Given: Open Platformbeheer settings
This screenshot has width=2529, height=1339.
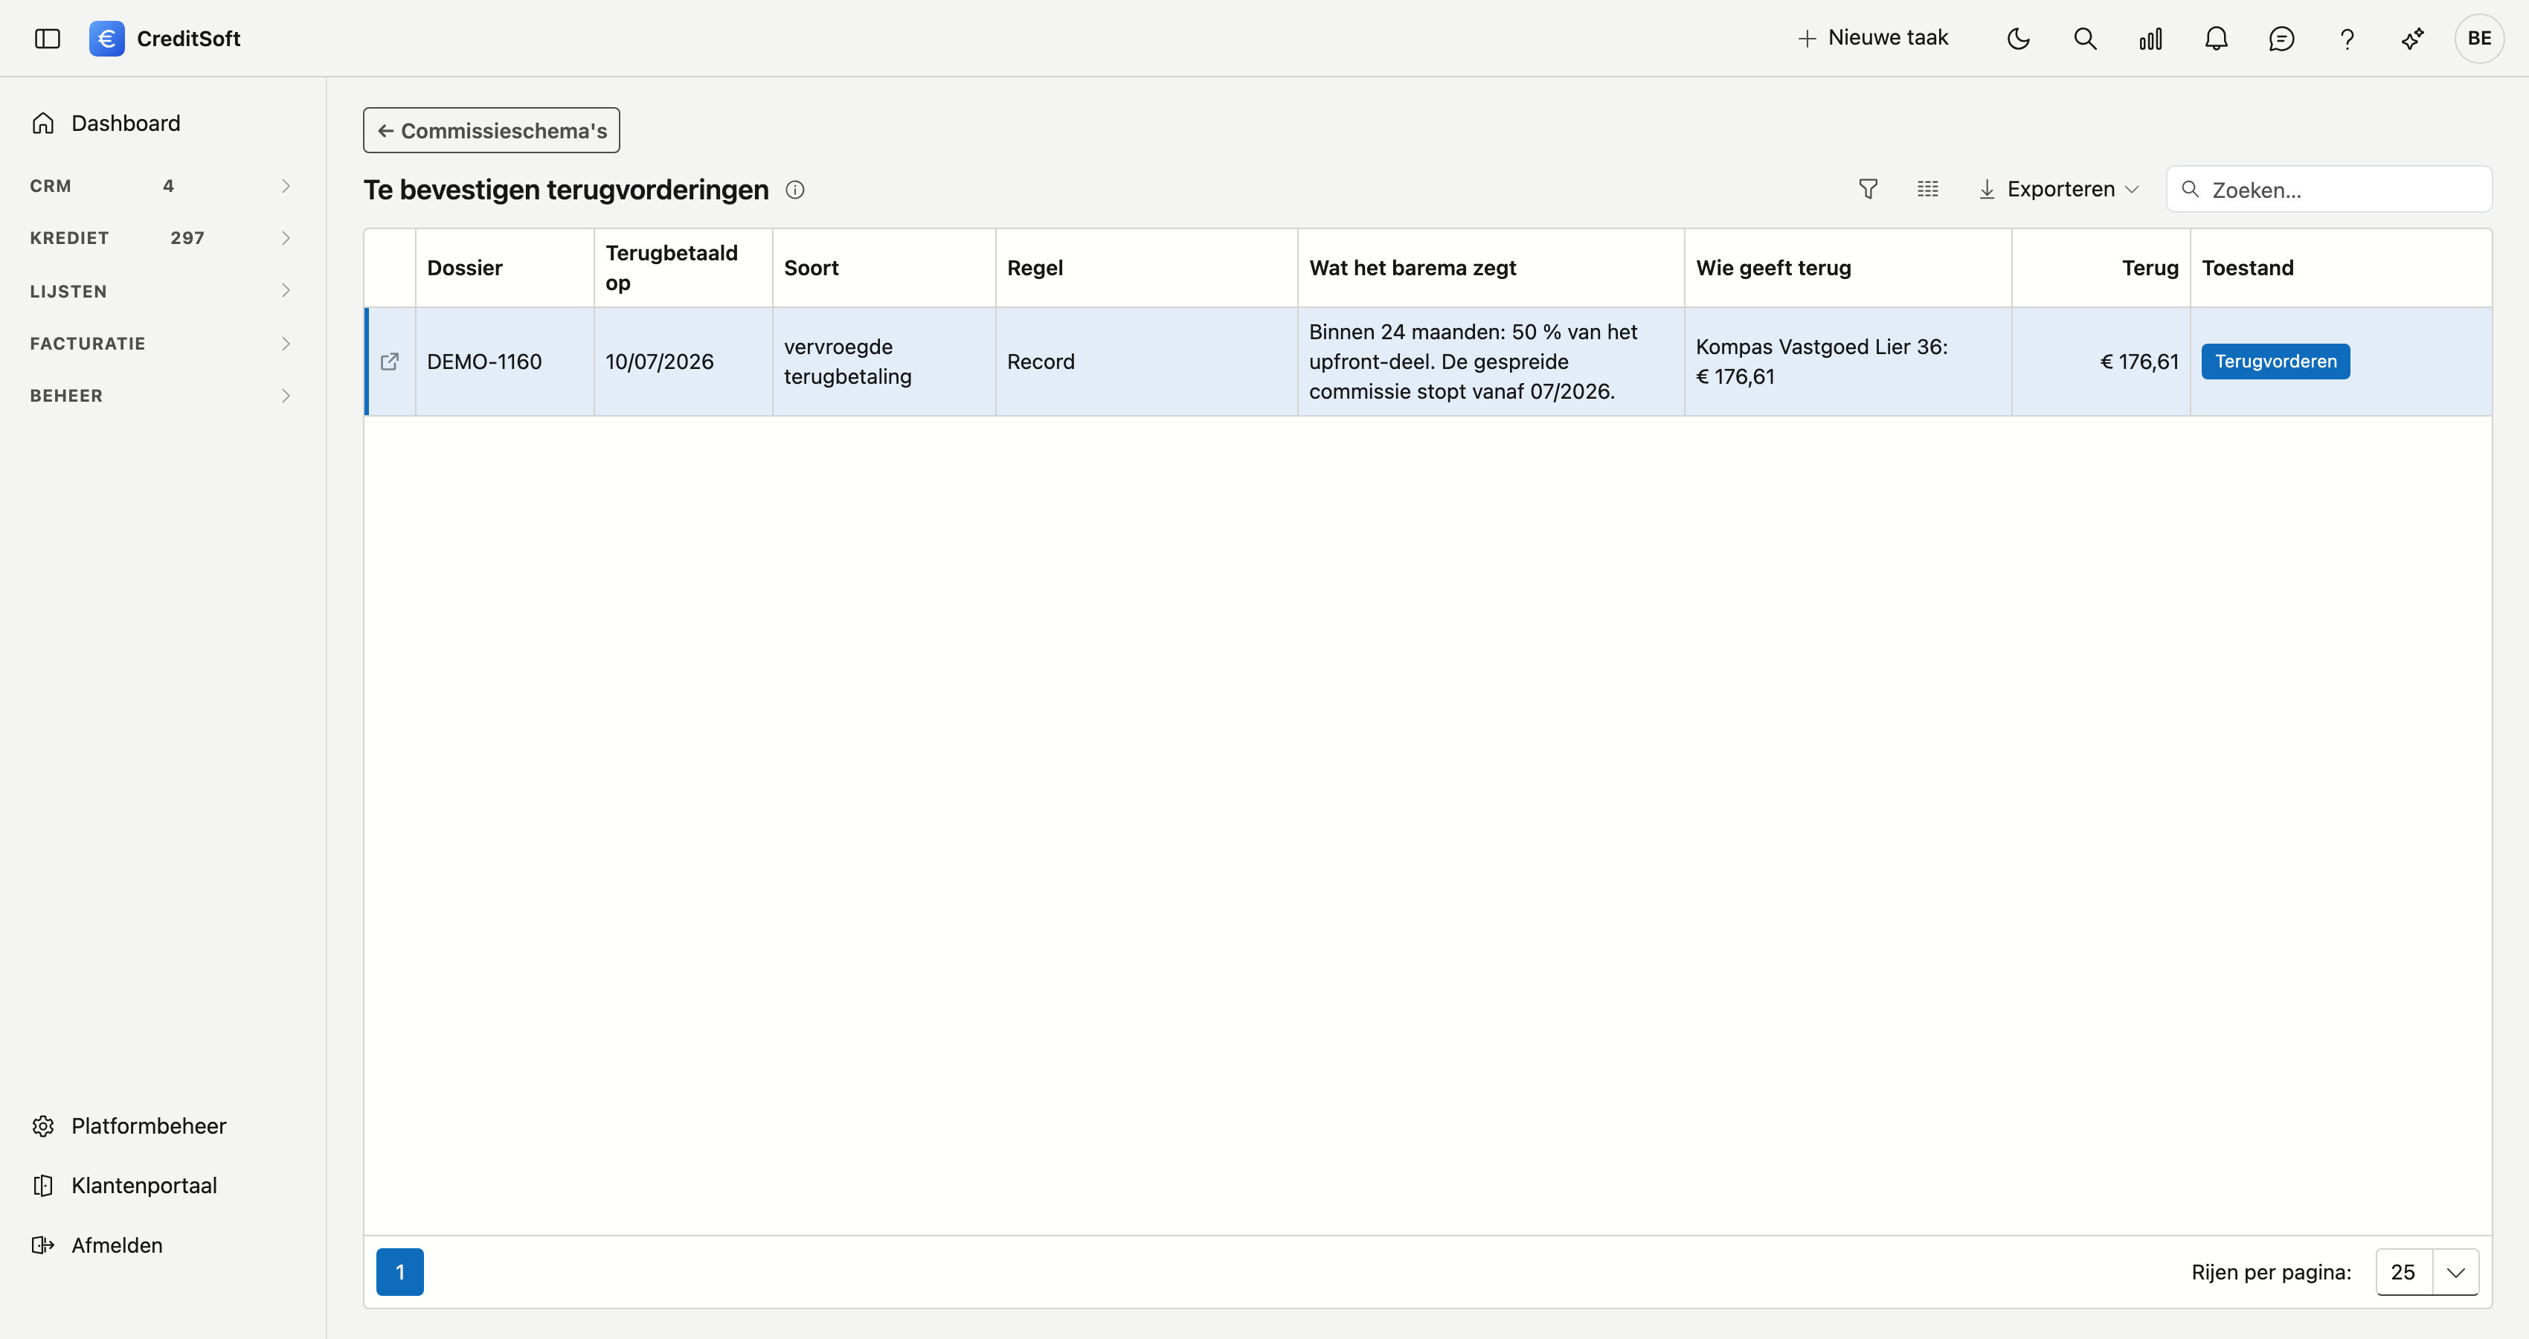Looking at the screenshot, I should 129,1126.
